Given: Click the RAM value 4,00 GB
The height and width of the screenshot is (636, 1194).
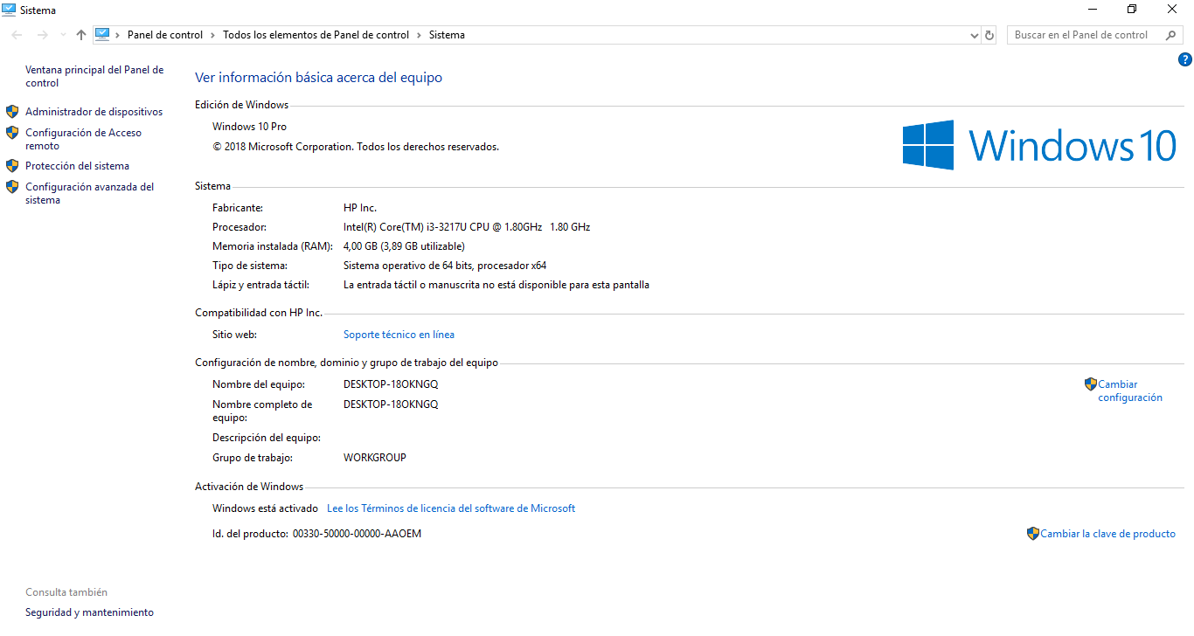Looking at the screenshot, I should point(404,246).
